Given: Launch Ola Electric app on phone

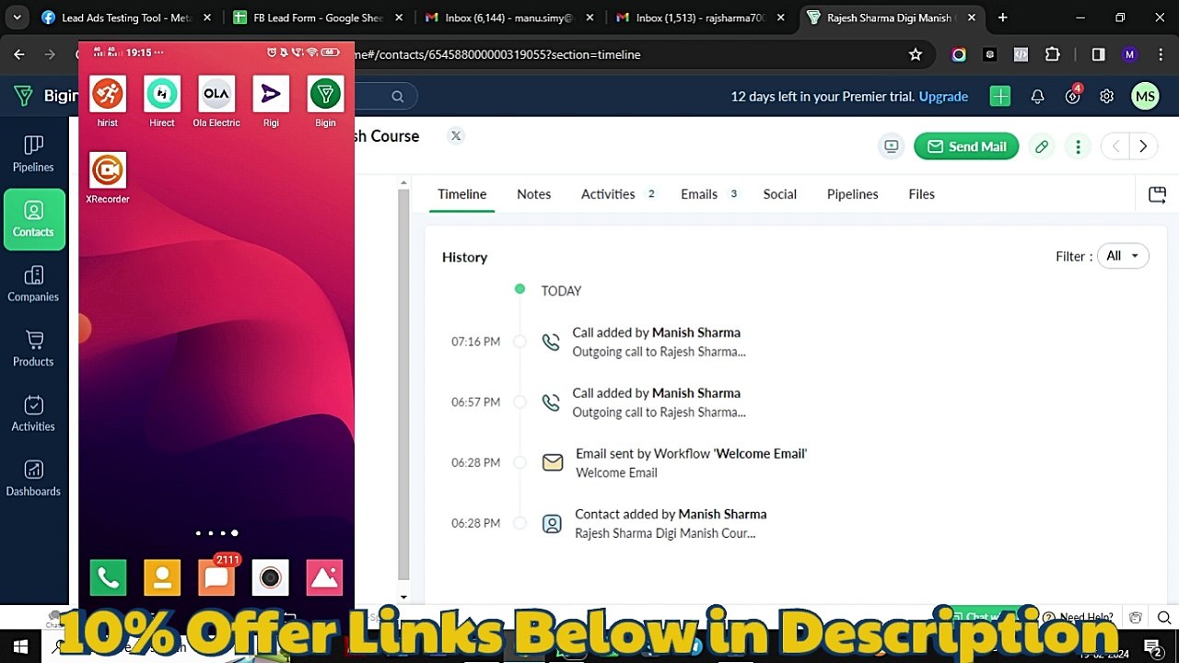Looking at the screenshot, I should coord(216,94).
